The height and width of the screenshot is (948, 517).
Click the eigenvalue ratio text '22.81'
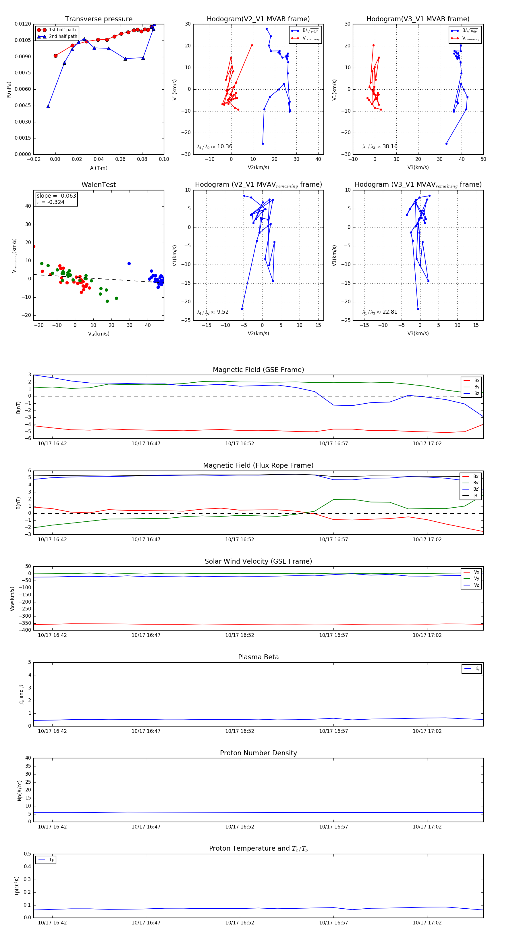(x=390, y=312)
